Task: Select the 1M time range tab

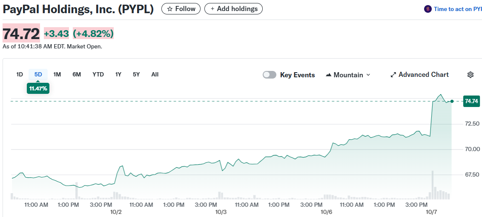Action: [x=57, y=74]
